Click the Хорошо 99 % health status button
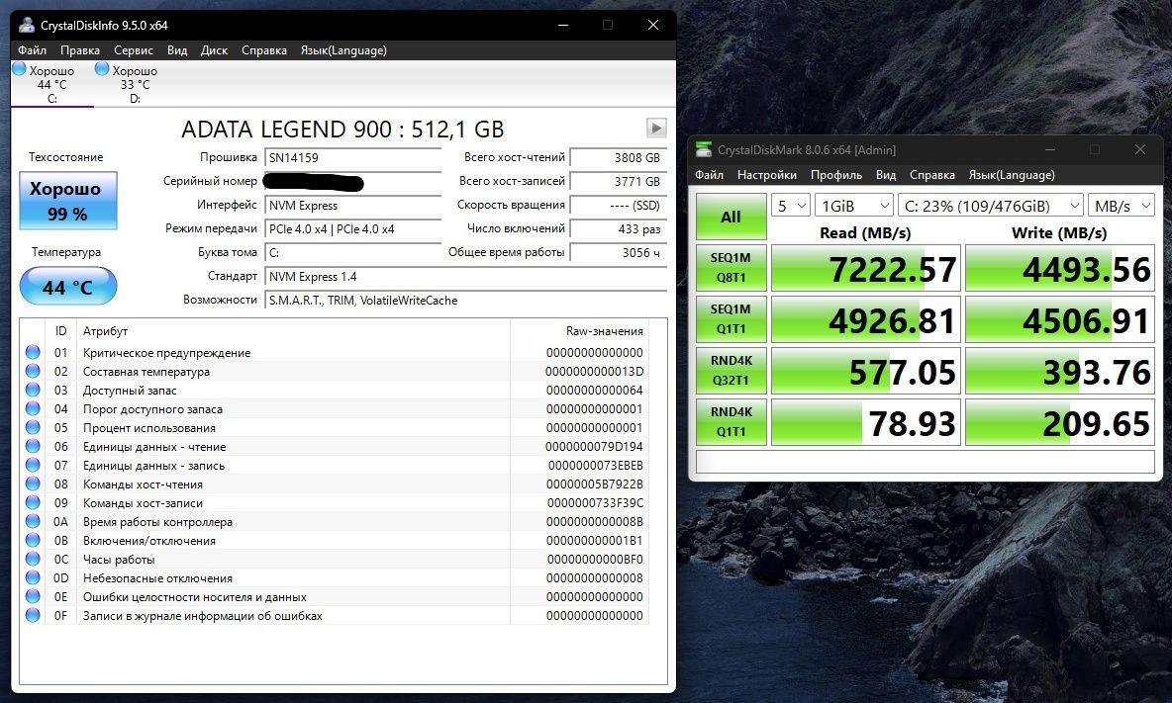Viewport: 1172px width, 703px height. click(x=68, y=200)
